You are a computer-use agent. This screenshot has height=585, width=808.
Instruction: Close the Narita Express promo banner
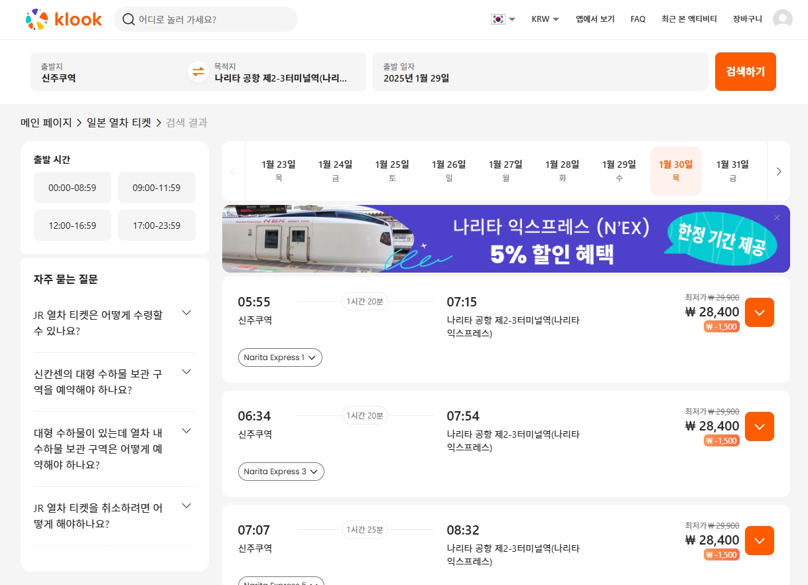777,218
